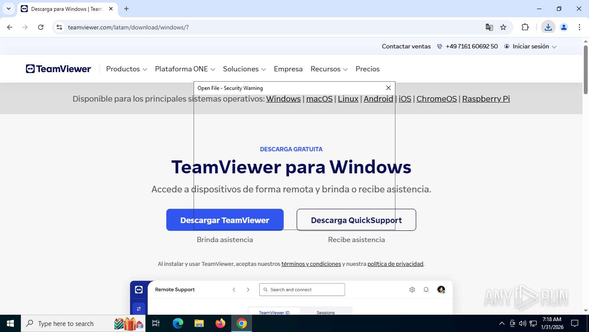
Task: Expand the Productos menu
Action: 126,69
